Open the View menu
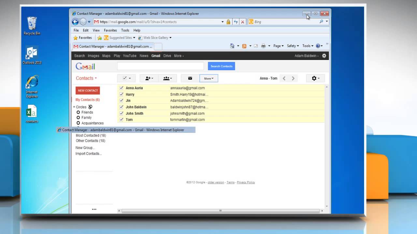The height and width of the screenshot is (234, 417). pos(96,30)
